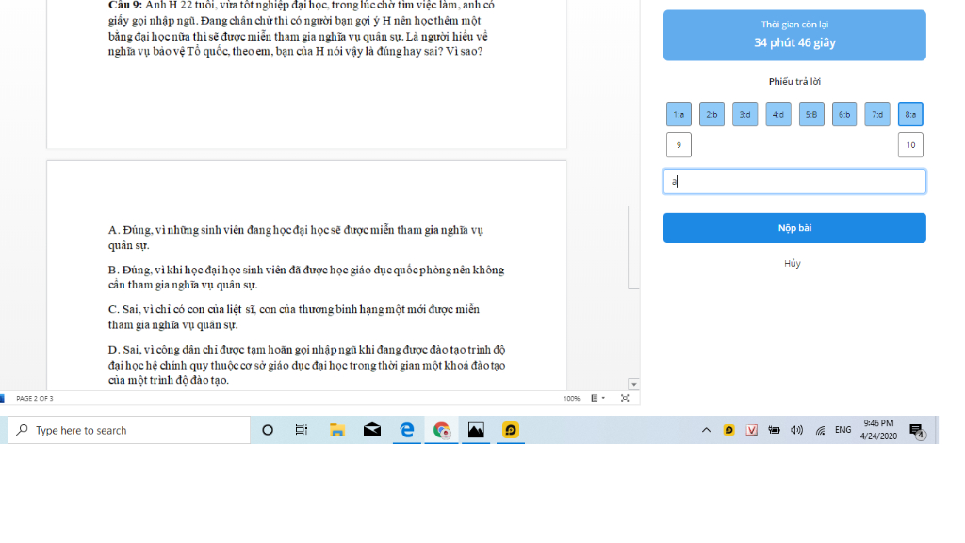Open the Mail app from taskbar
965x543 pixels.
coord(371,430)
